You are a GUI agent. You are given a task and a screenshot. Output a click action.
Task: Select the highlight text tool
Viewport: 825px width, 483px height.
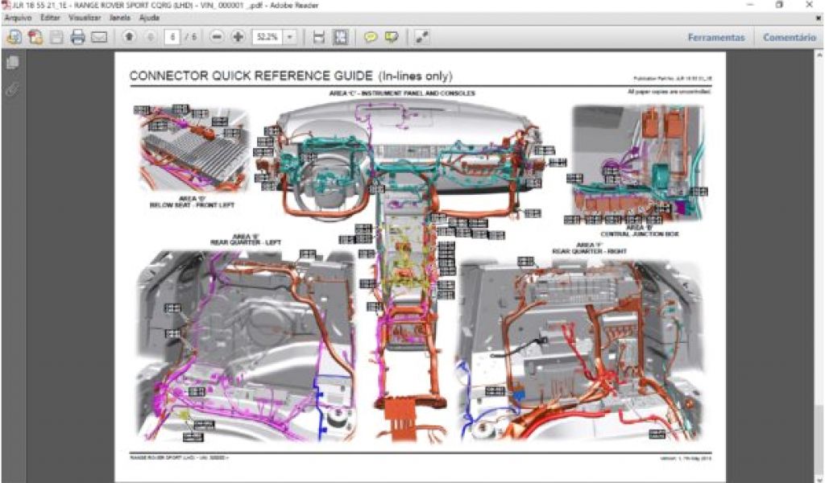tap(392, 37)
